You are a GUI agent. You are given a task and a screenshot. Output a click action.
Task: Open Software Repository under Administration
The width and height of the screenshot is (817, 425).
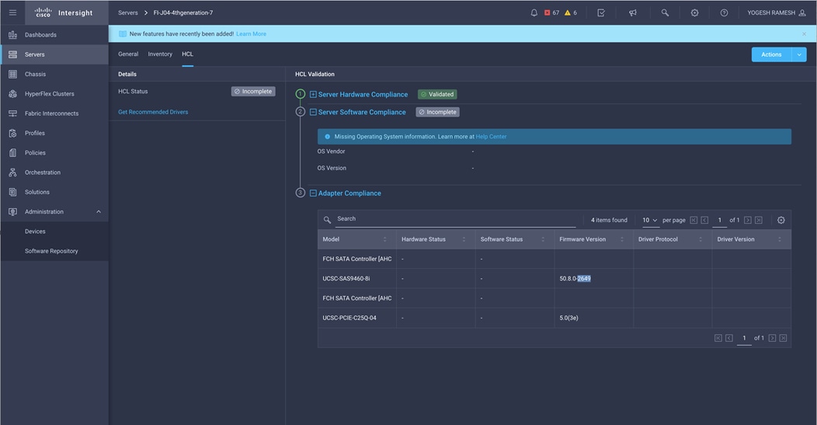click(x=54, y=251)
